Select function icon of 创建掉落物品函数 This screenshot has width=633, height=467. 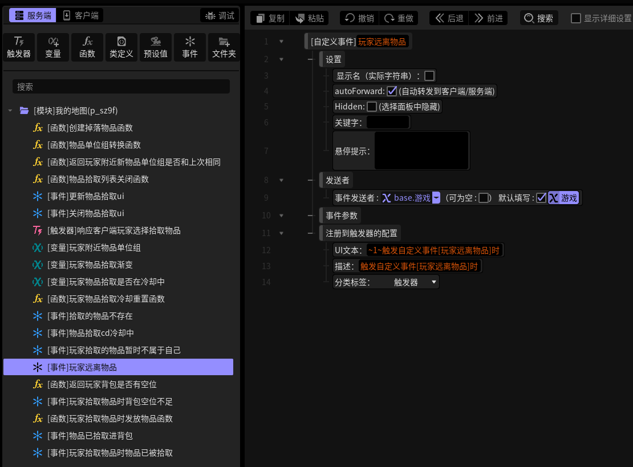coord(38,128)
